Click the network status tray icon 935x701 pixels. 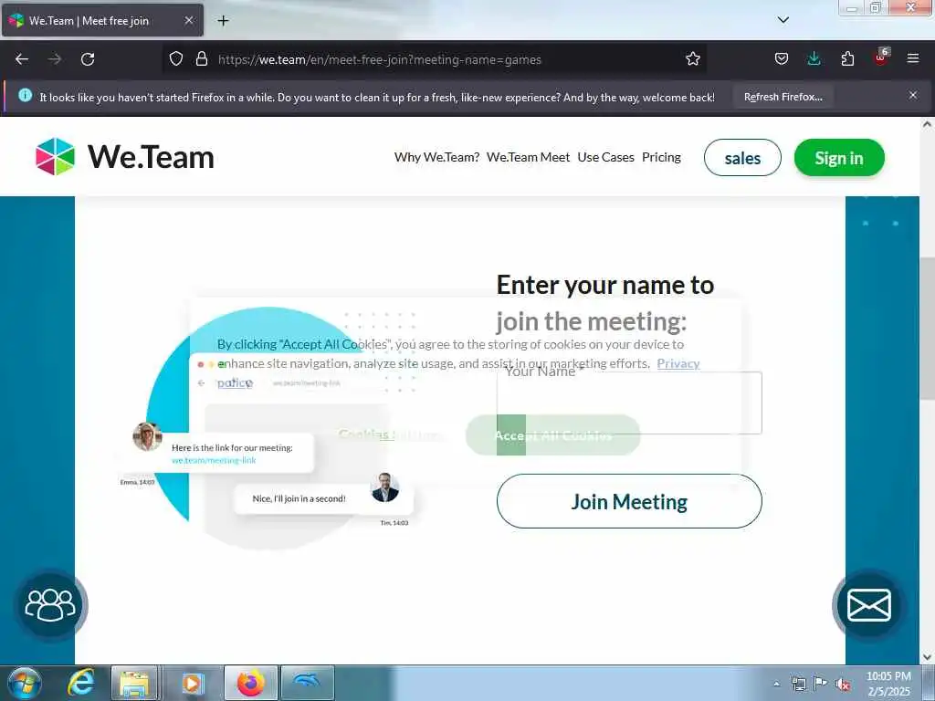click(798, 684)
